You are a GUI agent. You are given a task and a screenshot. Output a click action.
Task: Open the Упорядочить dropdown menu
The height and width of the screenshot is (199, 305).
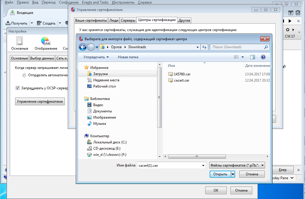coord(96,57)
